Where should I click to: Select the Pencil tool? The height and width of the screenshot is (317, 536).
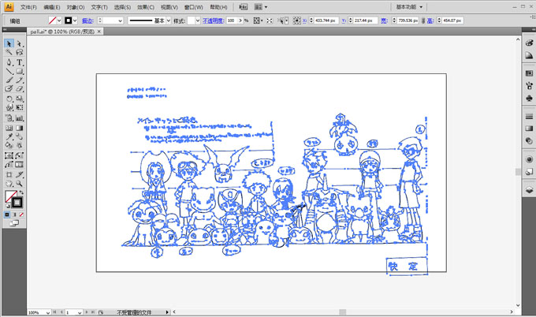(x=20, y=80)
